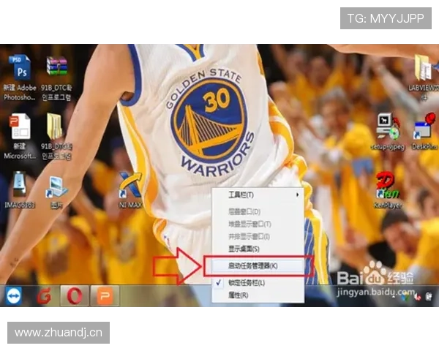Open the Adobe Photoshop PSD desktop icon
Image resolution: width=439 pixels, height=351 pixels.
pyautogui.click(x=20, y=68)
